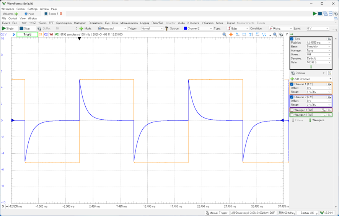Open the trigger Source Channel 2 dropdown
The width and height of the screenshot is (339, 216).
197,28
